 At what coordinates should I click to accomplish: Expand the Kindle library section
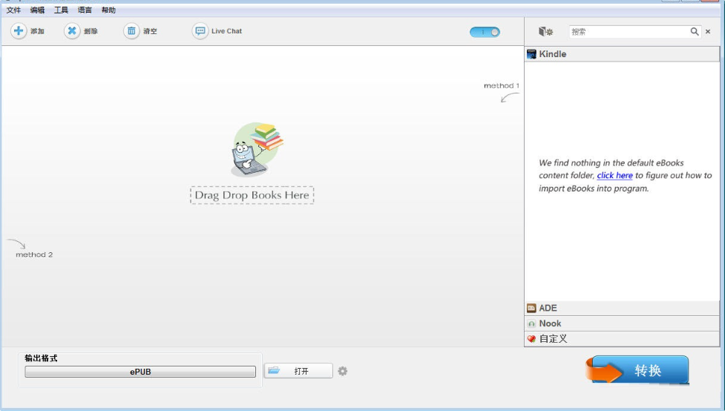pos(622,54)
